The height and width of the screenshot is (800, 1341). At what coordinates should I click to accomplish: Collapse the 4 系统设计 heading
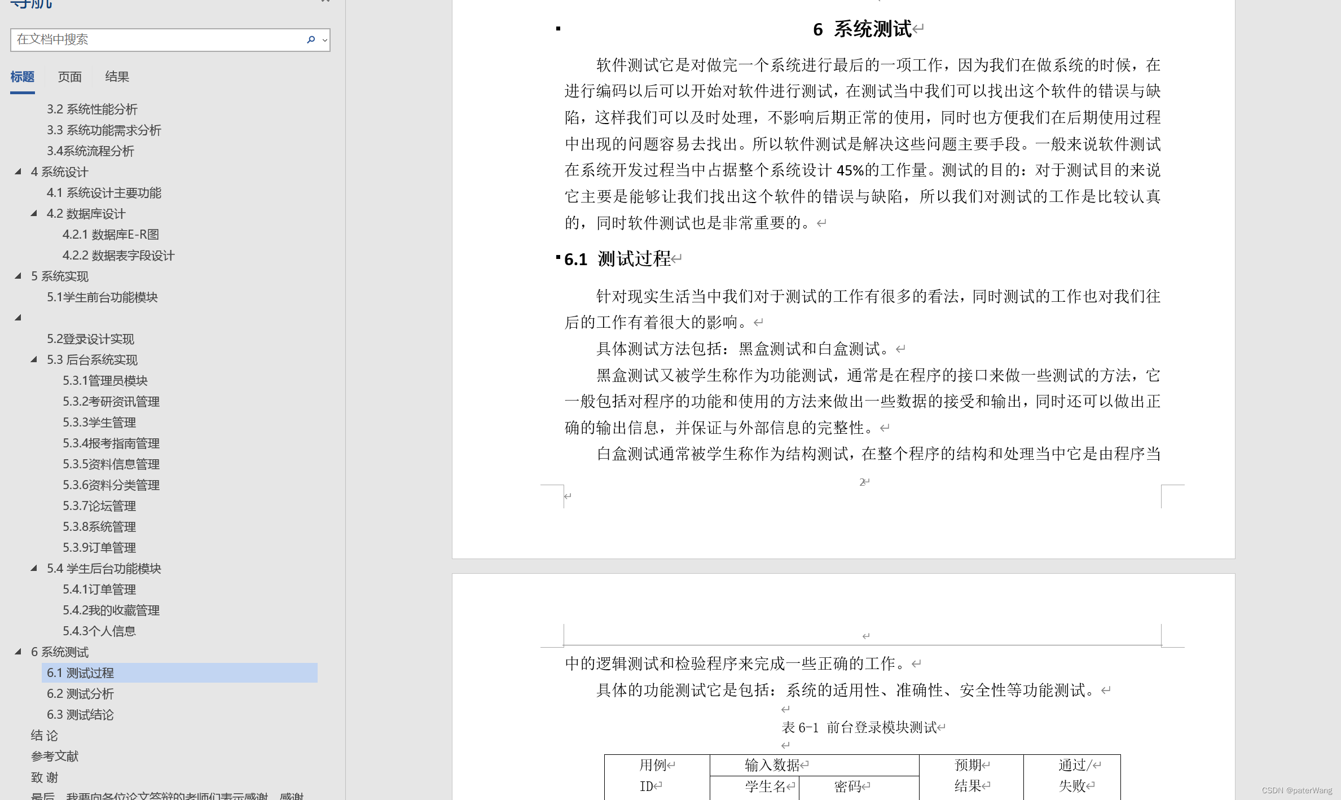pyautogui.click(x=18, y=172)
